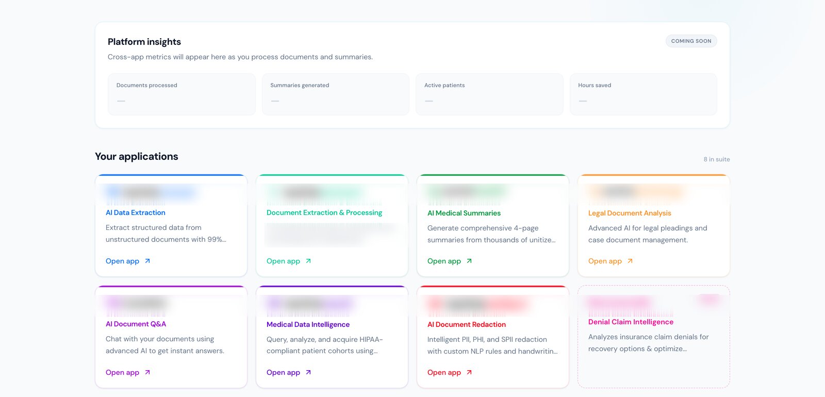
Task: Click the arrow icon on Medical Data Intelligence card
Action: tap(308, 372)
